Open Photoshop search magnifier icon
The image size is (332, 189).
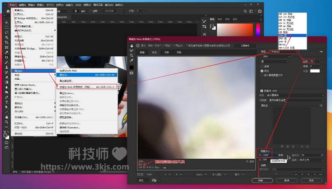(245, 11)
